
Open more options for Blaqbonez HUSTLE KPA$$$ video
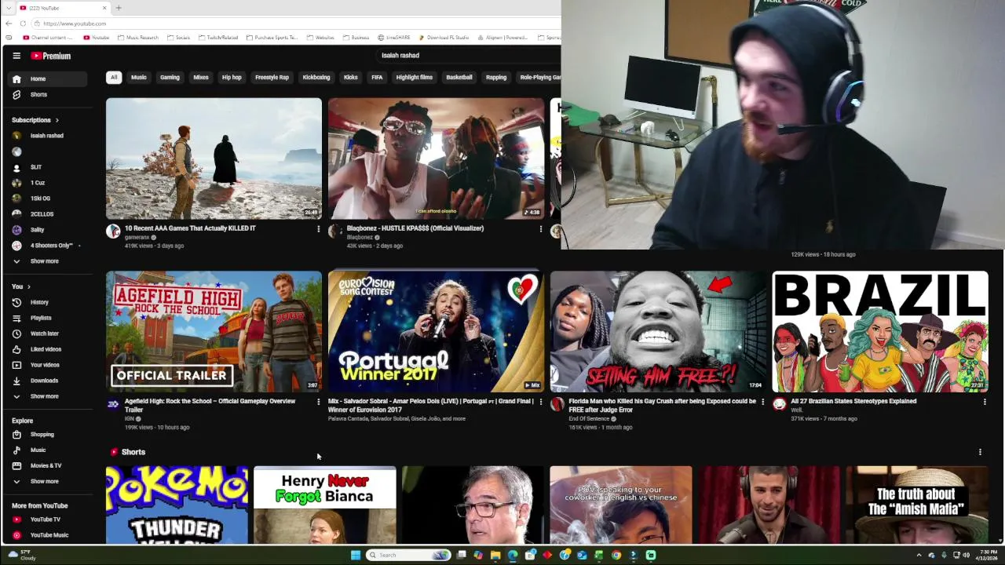click(540, 229)
